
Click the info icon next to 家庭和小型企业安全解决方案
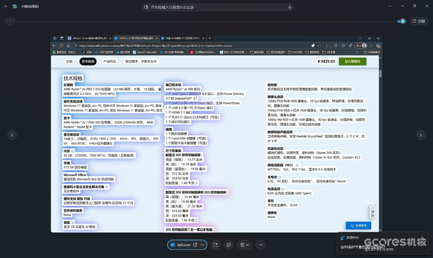(107, 187)
